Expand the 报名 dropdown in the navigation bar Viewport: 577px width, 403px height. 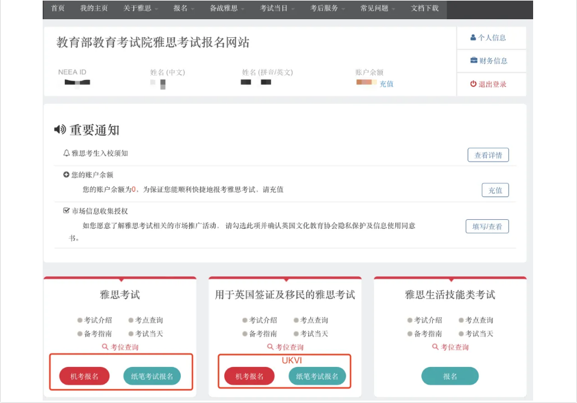coord(184,8)
